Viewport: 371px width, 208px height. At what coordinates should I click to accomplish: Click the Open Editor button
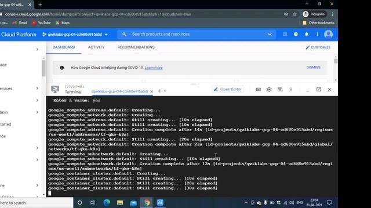click(228, 89)
